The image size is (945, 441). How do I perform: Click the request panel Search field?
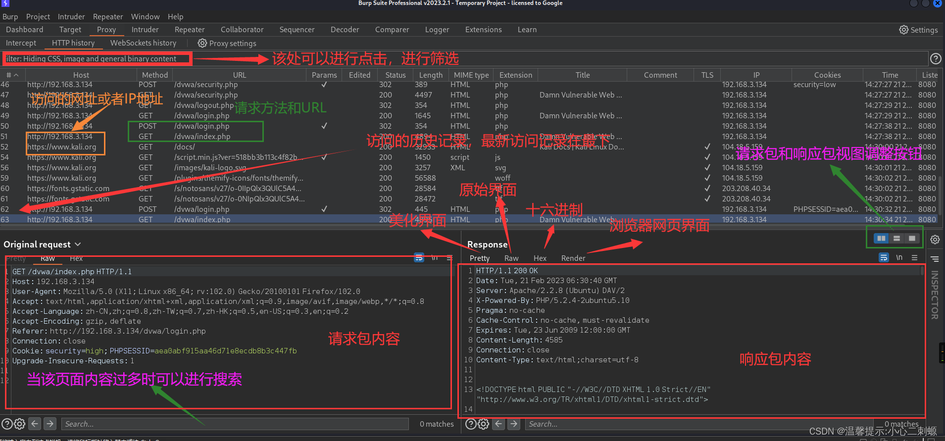[235, 424]
